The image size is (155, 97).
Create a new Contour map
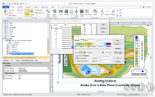tap(66, 13)
